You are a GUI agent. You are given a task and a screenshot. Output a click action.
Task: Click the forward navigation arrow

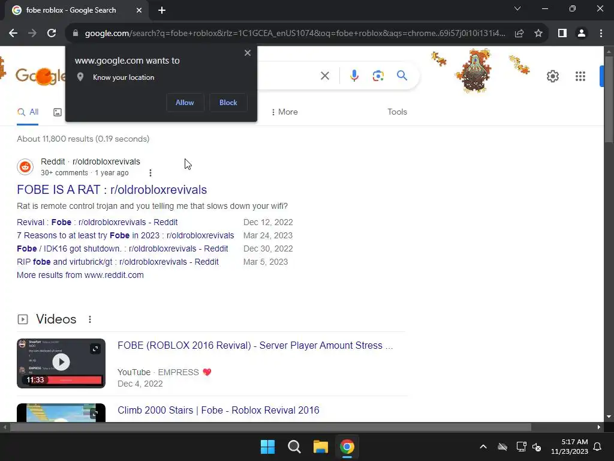coord(32,34)
